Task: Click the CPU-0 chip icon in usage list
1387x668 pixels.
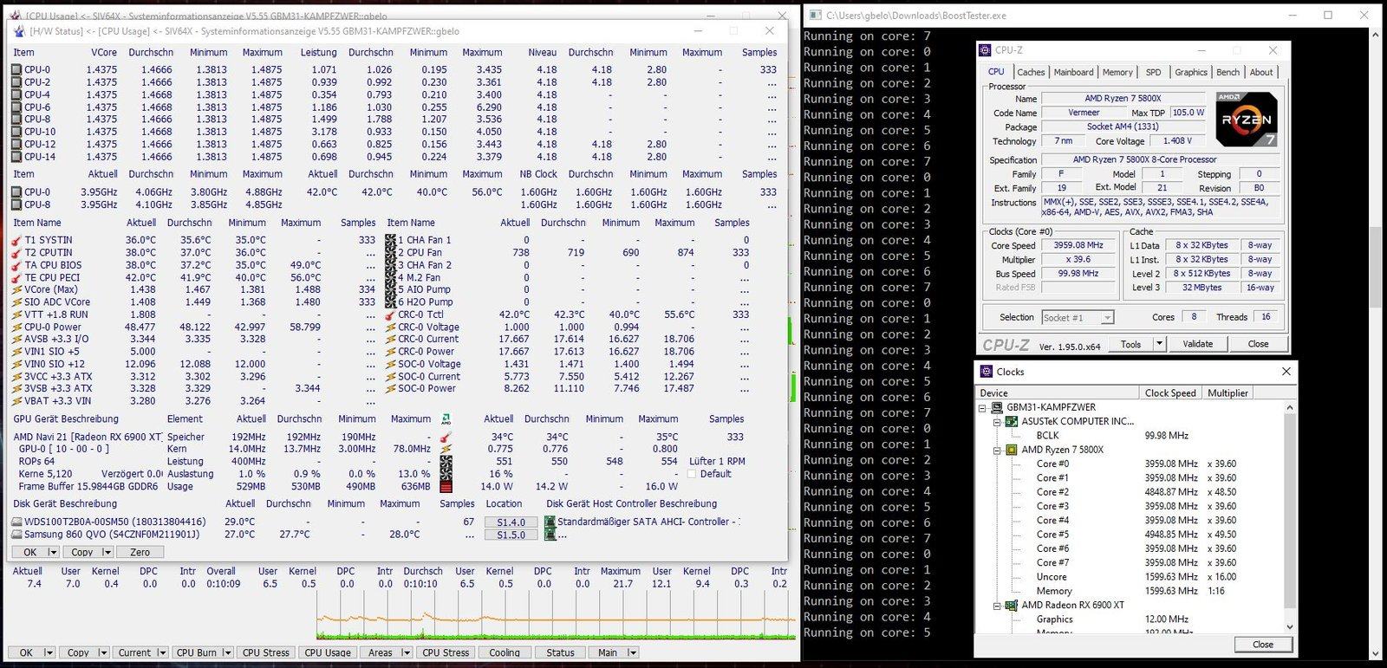Action: 16,69
